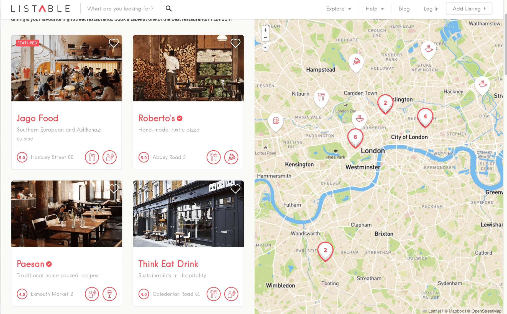The width and height of the screenshot is (507, 314).
Task: Click Think Eat Drink takeaway food icon
Action: point(231,294)
